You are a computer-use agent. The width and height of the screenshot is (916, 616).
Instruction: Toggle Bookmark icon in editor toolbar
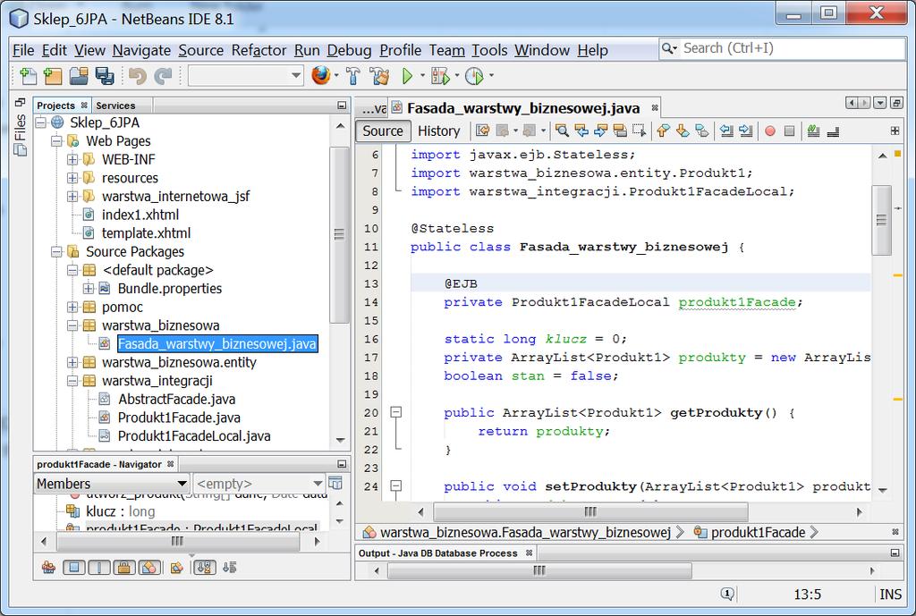[701, 131]
